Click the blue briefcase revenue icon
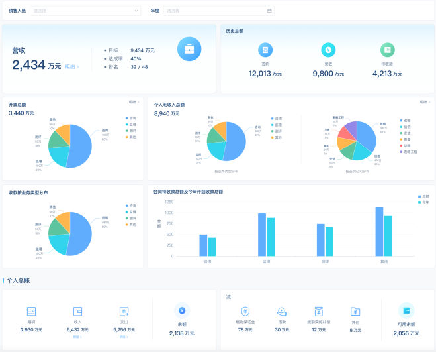Screen dimensions: 436x352 tap(189, 49)
